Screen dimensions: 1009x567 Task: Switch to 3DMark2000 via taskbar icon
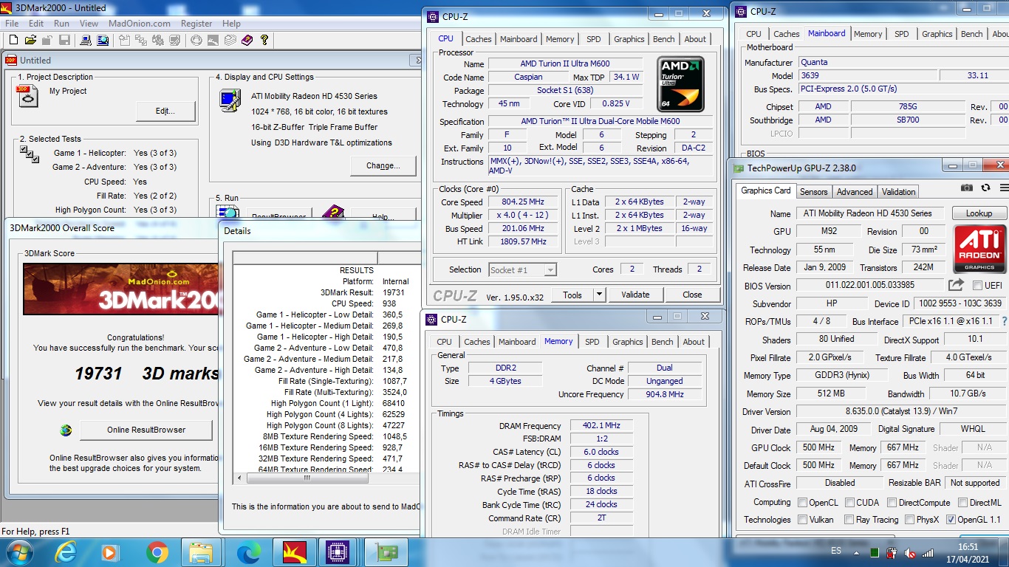coord(295,552)
